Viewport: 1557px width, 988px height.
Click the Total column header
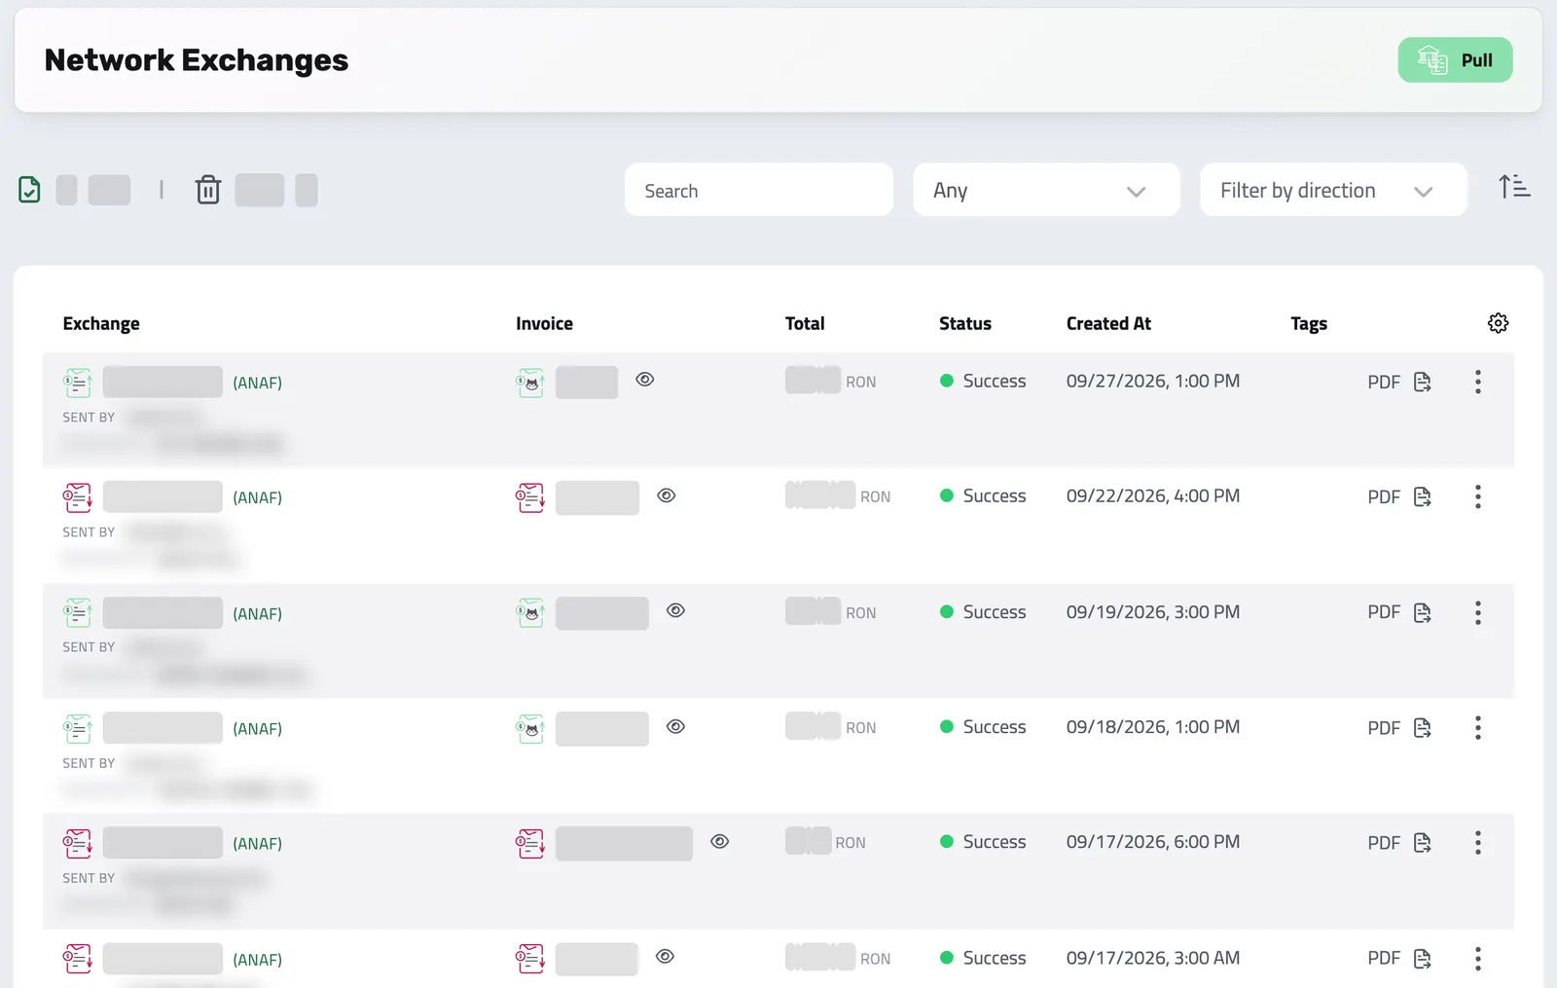pyautogui.click(x=805, y=323)
